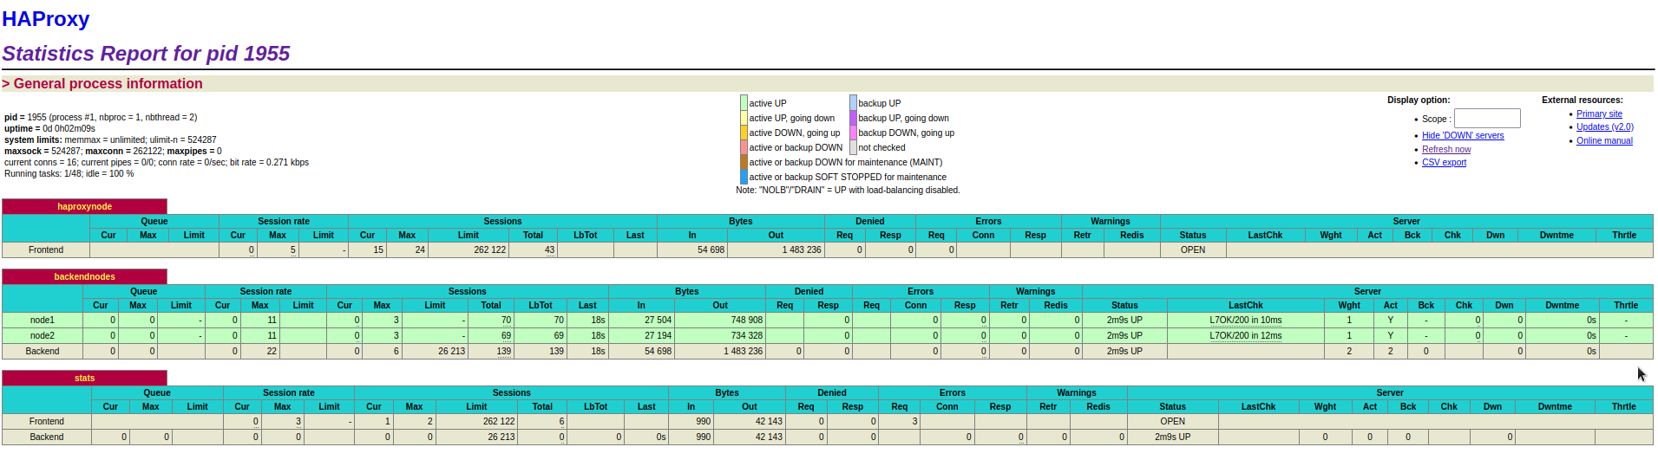Click the node2 server row name
The height and width of the screenshot is (460, 1658).
(x=43, y=335)
